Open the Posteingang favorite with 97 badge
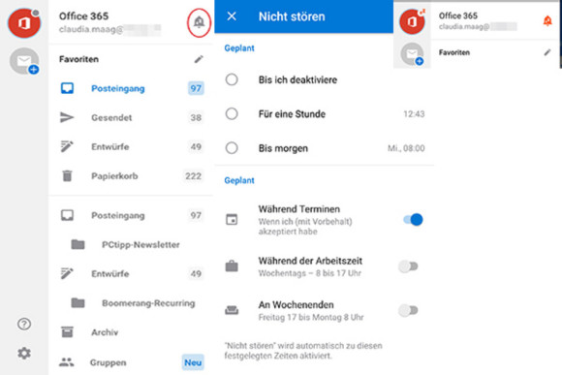Image resolution: width=562 pixels, height=375 pixels. tap(131, 88)
